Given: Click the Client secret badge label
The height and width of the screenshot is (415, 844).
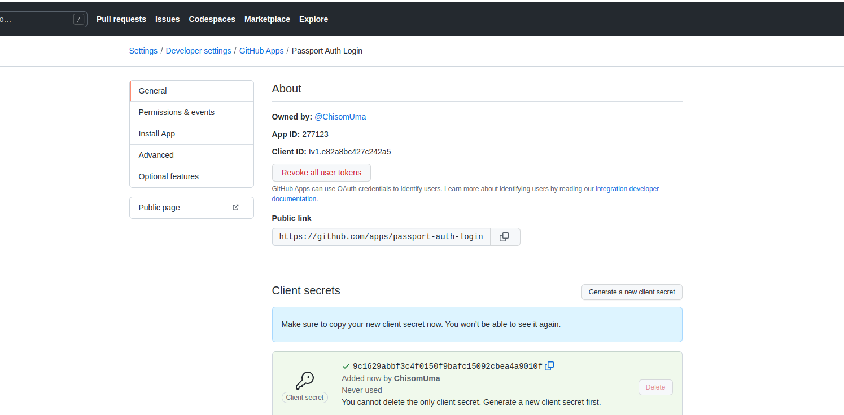Looking at the screenshot, I should pyautogui.click(x=305, y=398).
